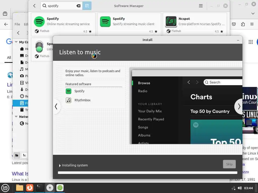Launch Files from the taskbar

20,188
